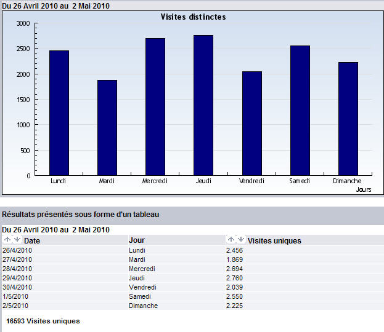The width and height of the screenshot is (384, 332).
Task: Click the Dimanche bar in the chart
Action: click(x=348, y=119)
